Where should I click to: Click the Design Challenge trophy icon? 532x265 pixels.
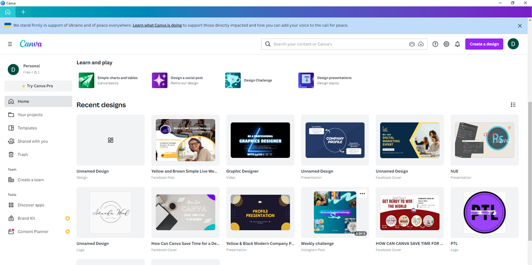pyautogui.click(x=233, y=80)
